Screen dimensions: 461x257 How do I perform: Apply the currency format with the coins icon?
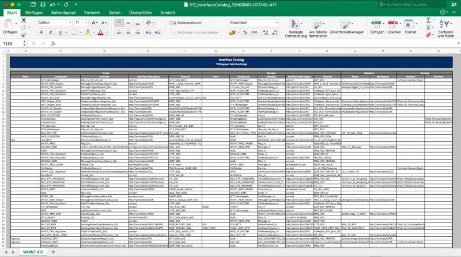pos(232,32)
